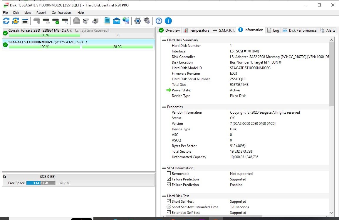339x220 pixels.
Task: Click the blue Refresh arrows toolbar icon
Action: click(6, 21)
